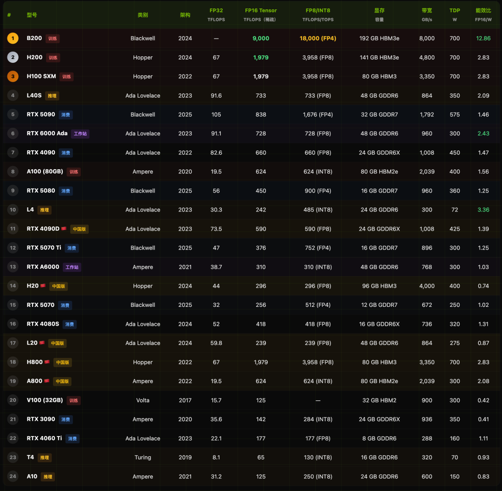Click the 1,676 (FP4) value

click(318, 115)
